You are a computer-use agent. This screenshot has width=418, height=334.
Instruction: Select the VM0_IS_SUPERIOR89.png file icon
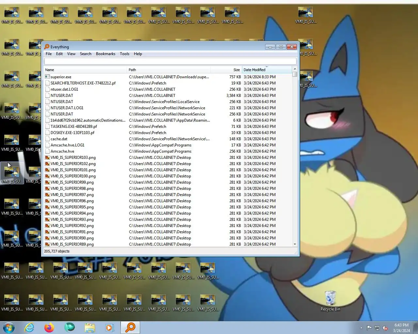point(47,244)
